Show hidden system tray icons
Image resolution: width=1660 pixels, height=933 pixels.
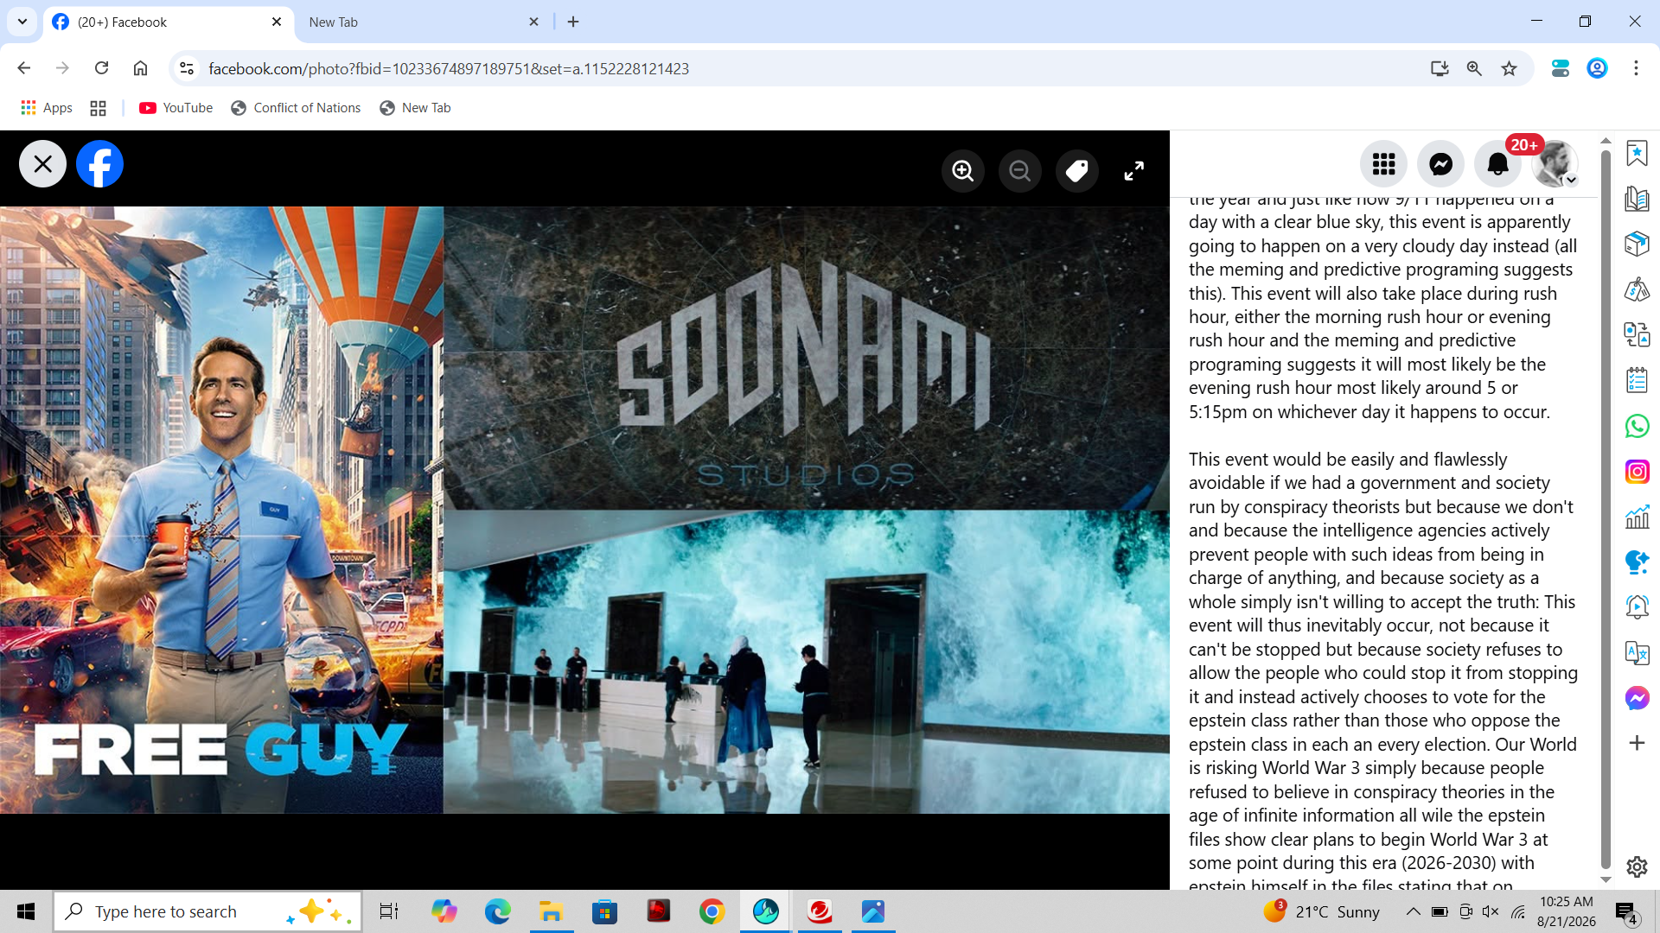(x=1413, y=911)
